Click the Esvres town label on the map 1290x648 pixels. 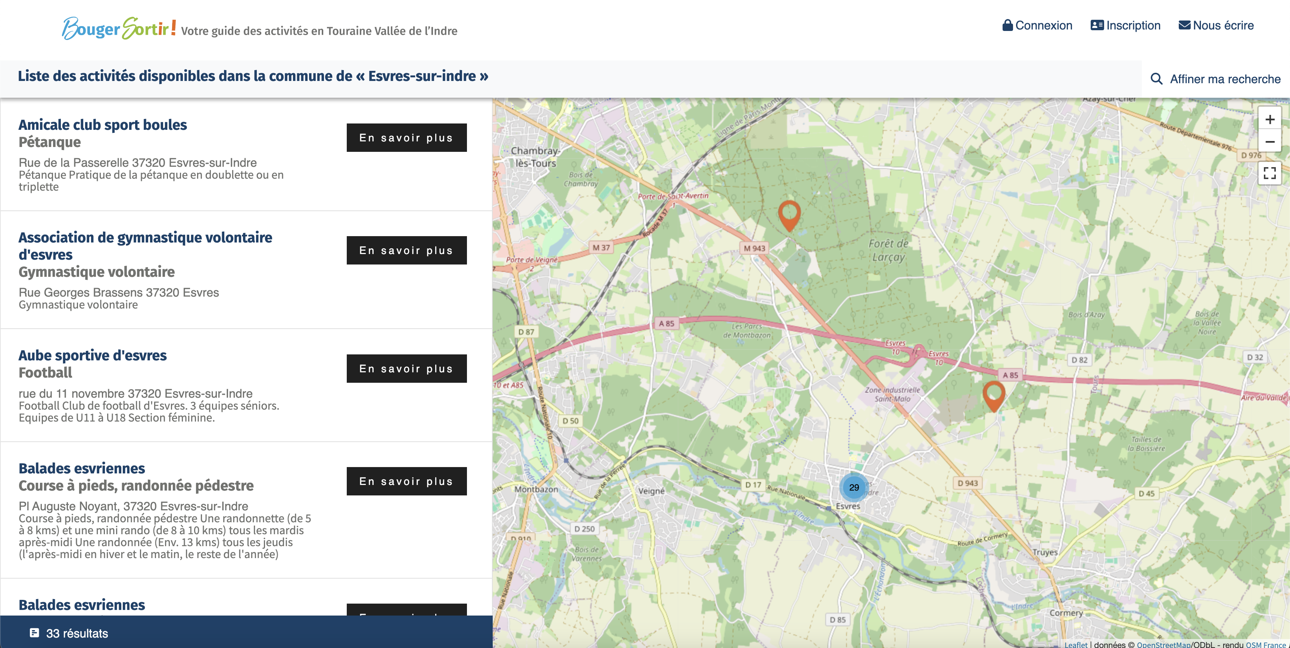pyautogui.click(x=847, y=506)
